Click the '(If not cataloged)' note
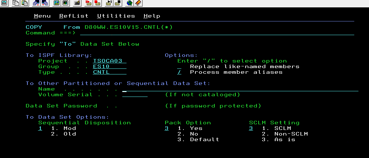 (203, 95)
